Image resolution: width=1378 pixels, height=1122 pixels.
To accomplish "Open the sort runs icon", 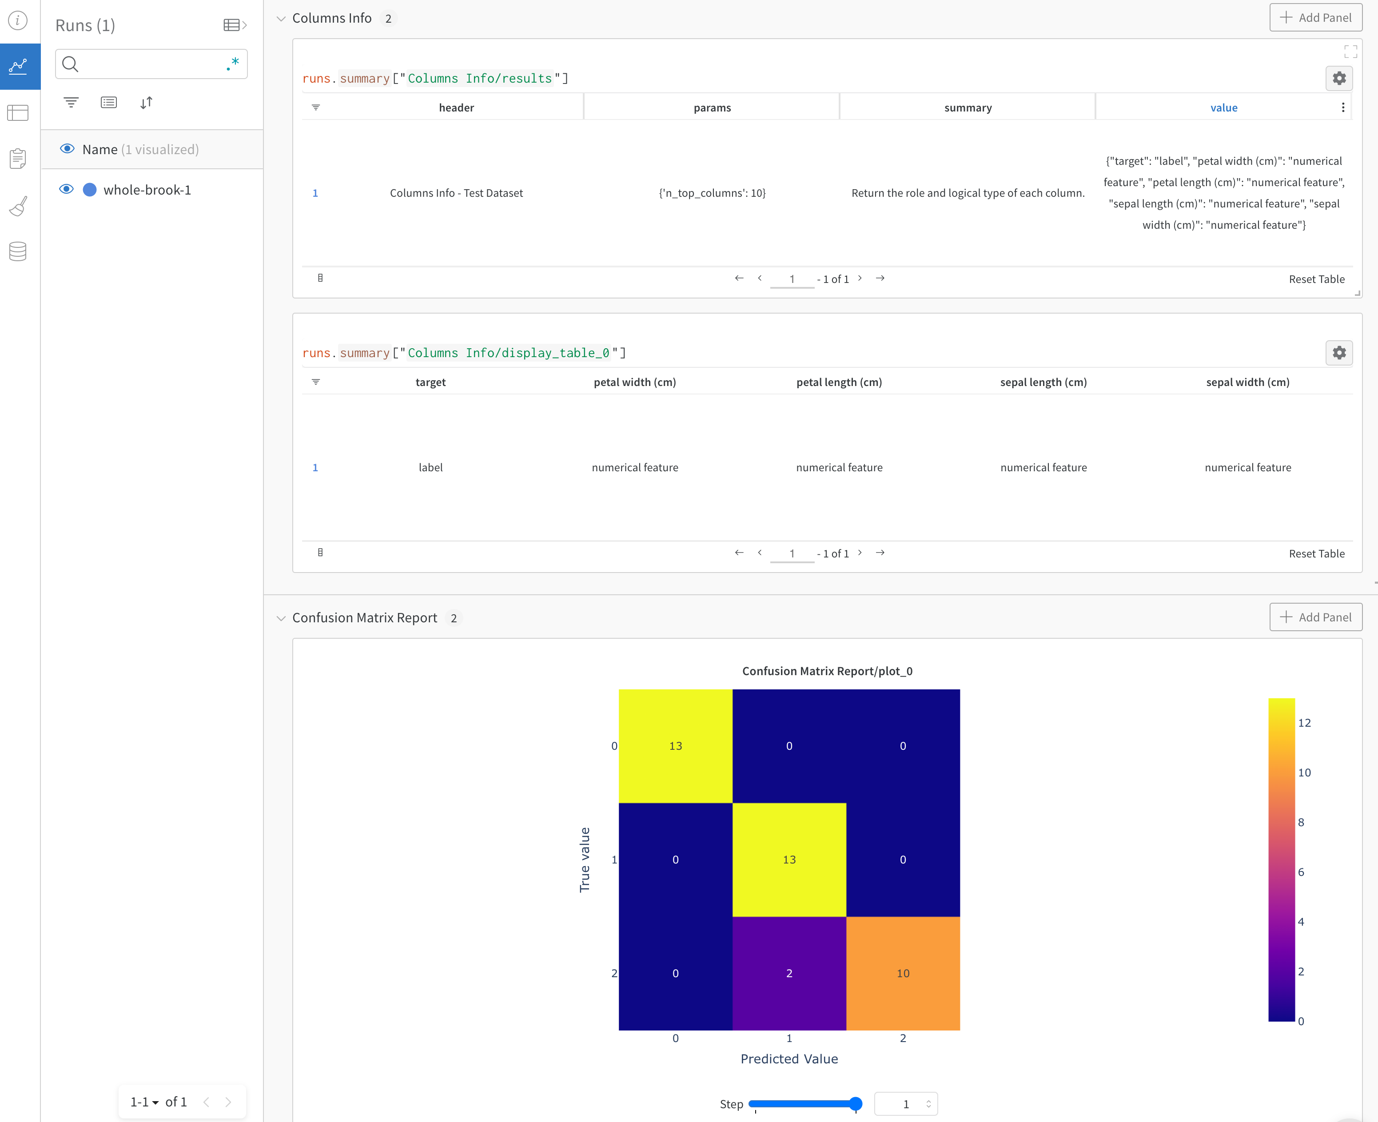I will click(146, 102).
